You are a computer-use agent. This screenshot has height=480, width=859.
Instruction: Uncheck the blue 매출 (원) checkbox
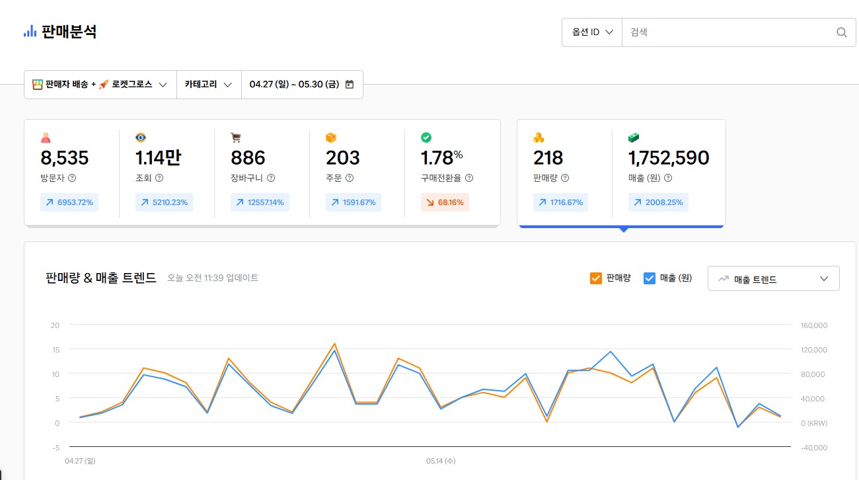(x=649, y=278)
